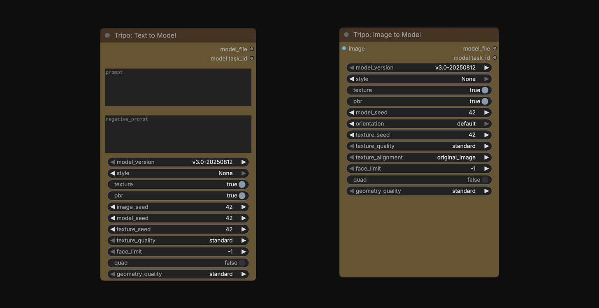
Task: Next model_version arrow in Image to Model node
Action: [487, 67]
